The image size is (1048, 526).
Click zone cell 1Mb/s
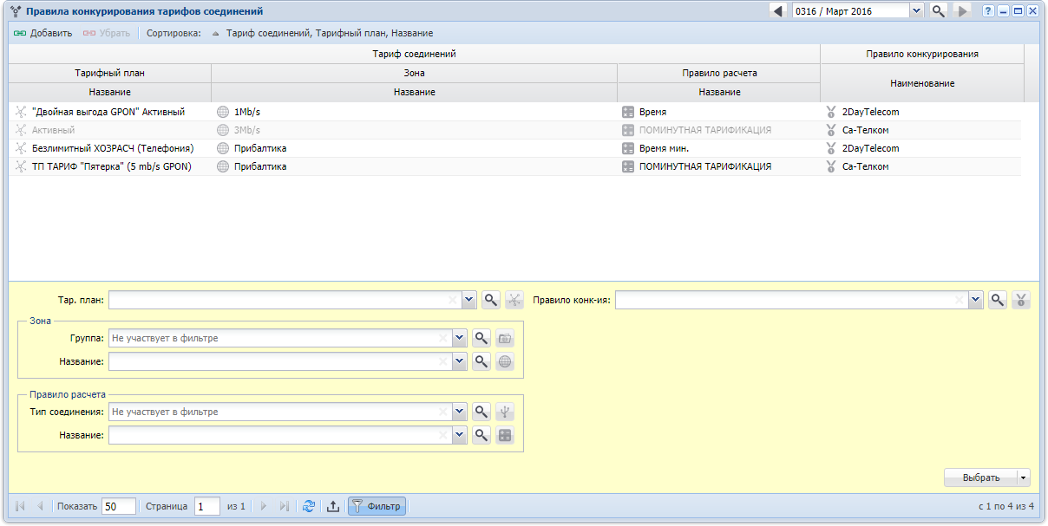(x=247, y=112)
